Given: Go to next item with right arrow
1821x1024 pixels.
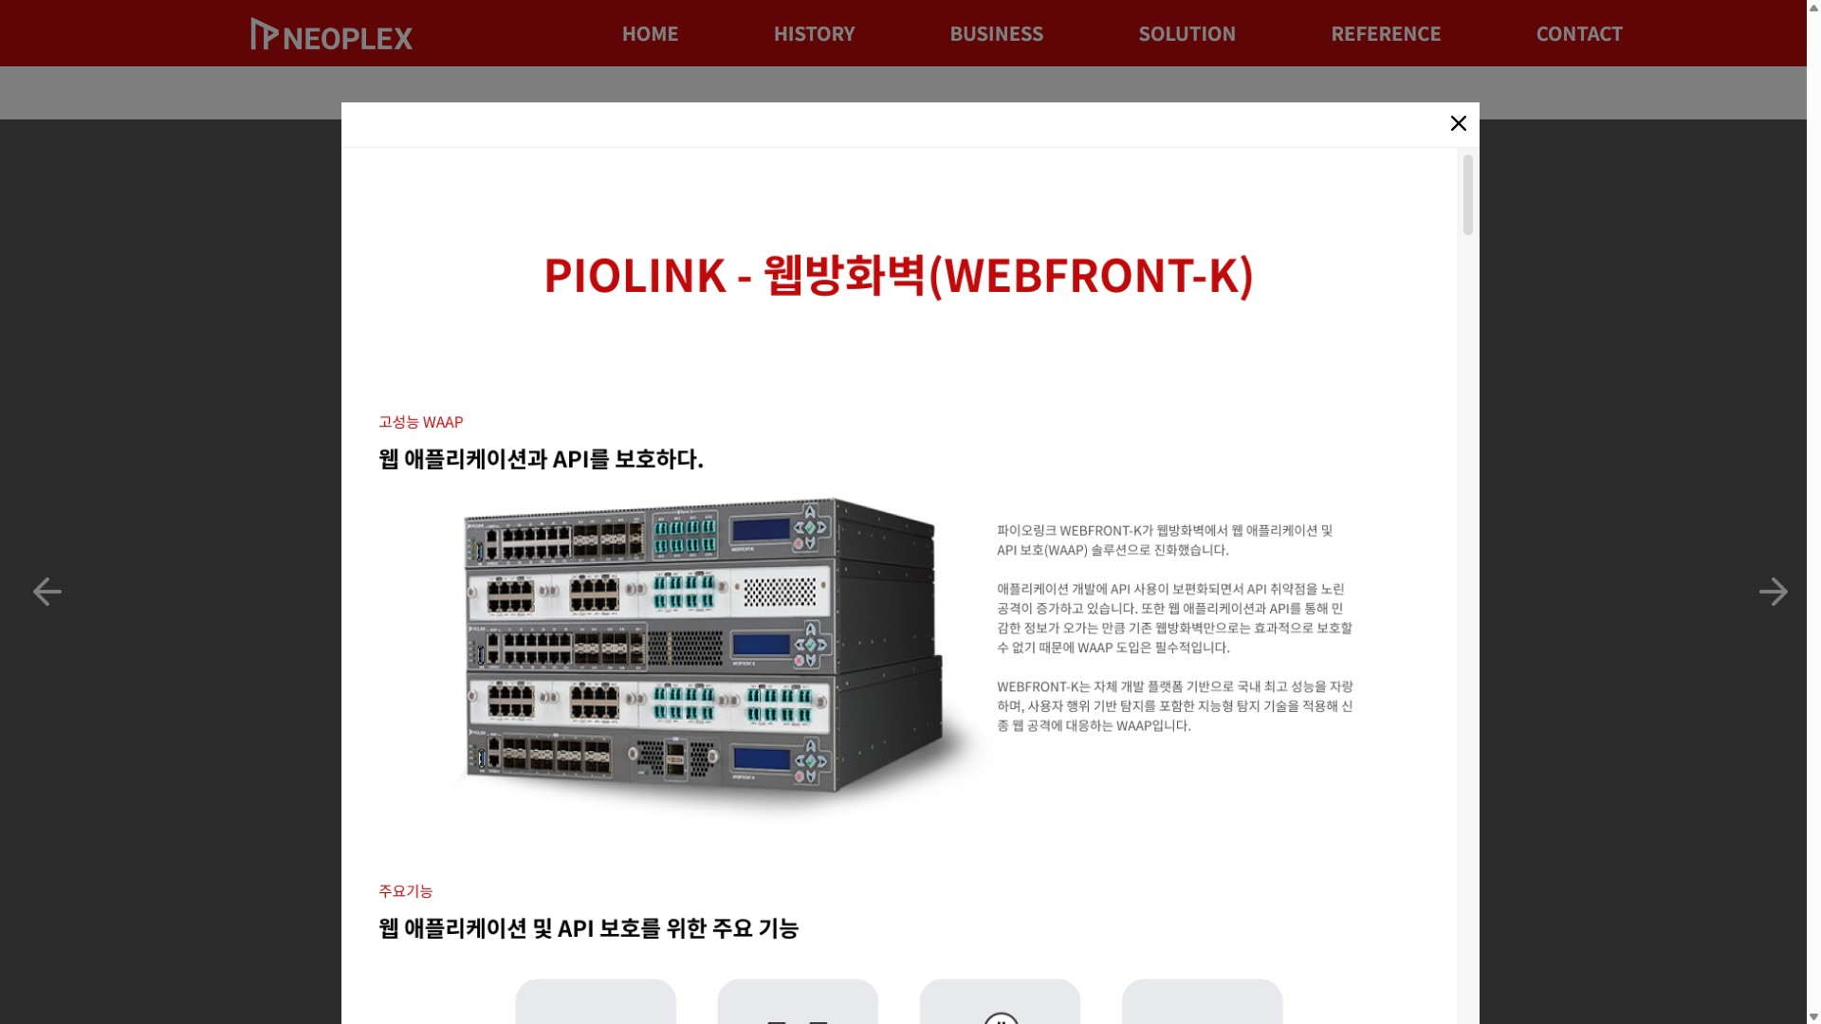Looking at the screenshot, I should (x=1773, y=592).
